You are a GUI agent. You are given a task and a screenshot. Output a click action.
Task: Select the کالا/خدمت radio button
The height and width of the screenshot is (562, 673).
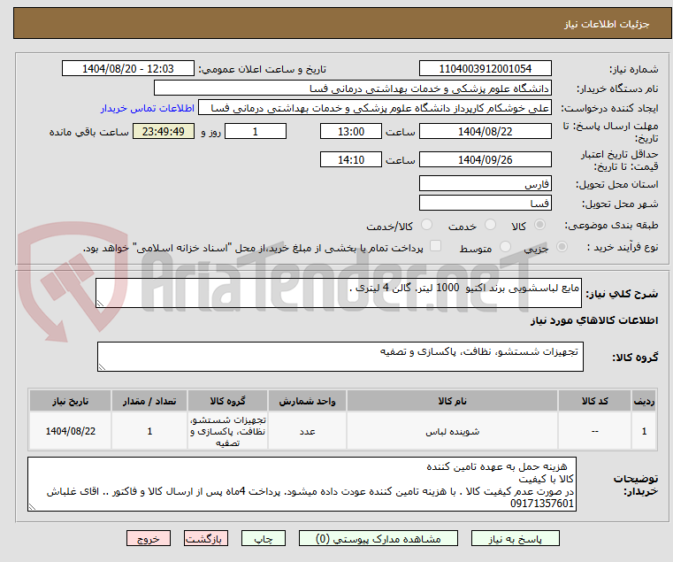coord(426,225)
